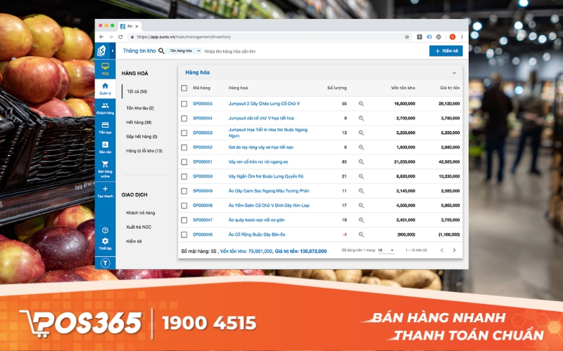Click the Giá trị tồn column header
The height and width of the screenshot is (351, 563).
[x=450, y=88]
